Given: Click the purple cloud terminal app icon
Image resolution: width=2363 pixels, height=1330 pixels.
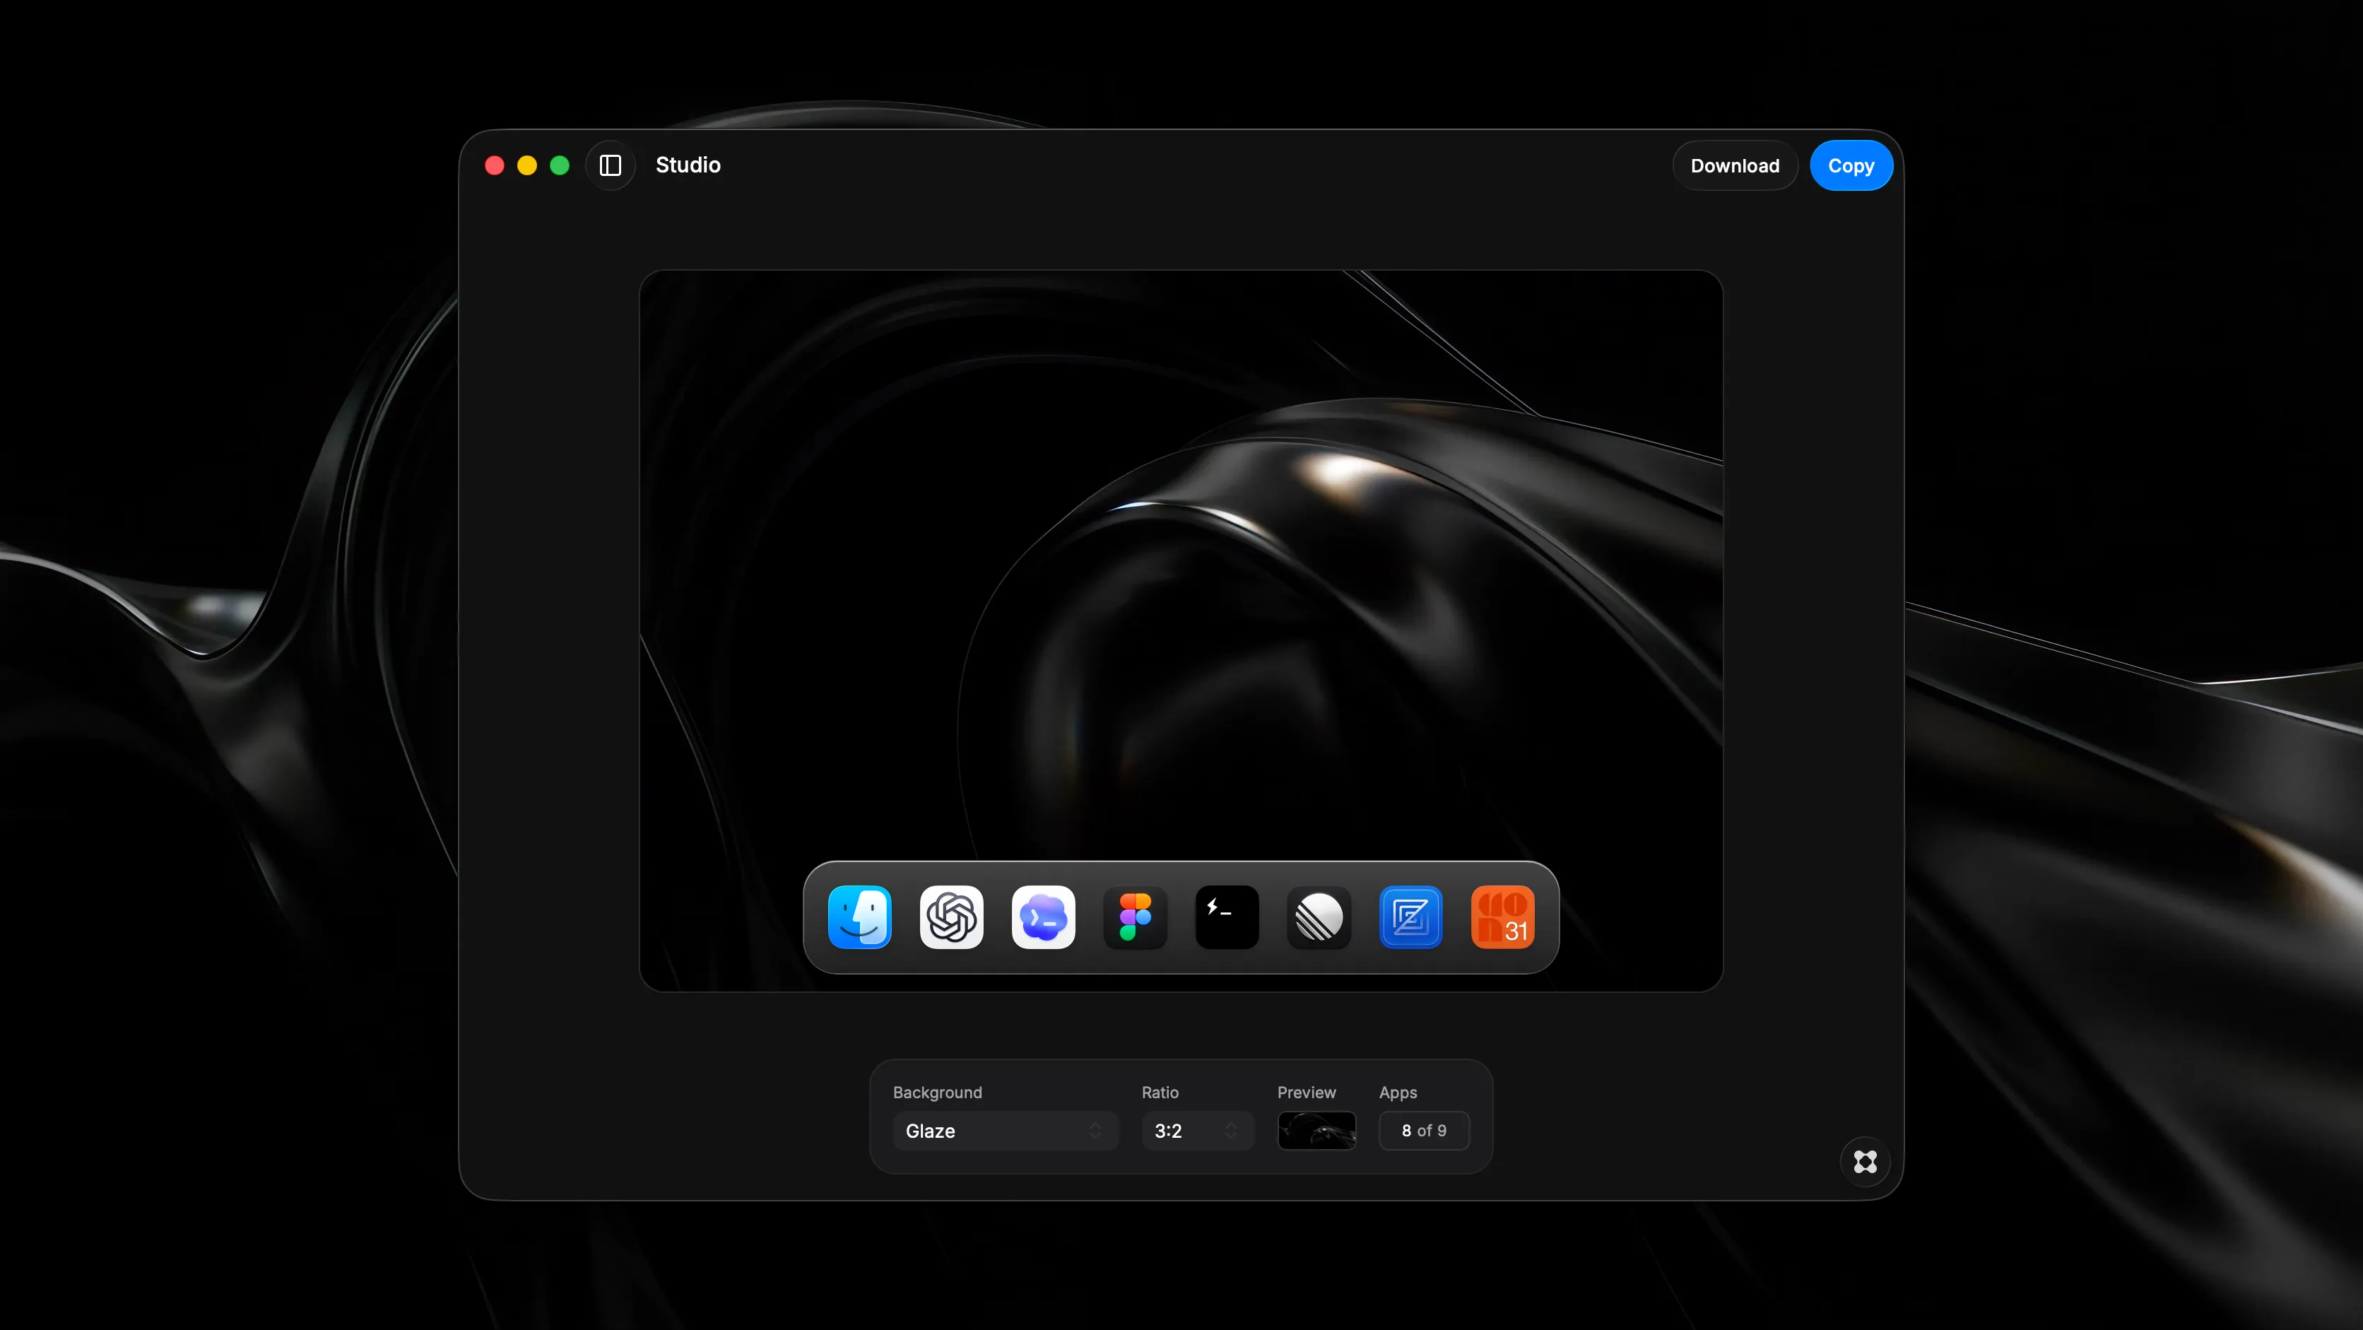Looking at the screenshot, I should [1043, 917].
